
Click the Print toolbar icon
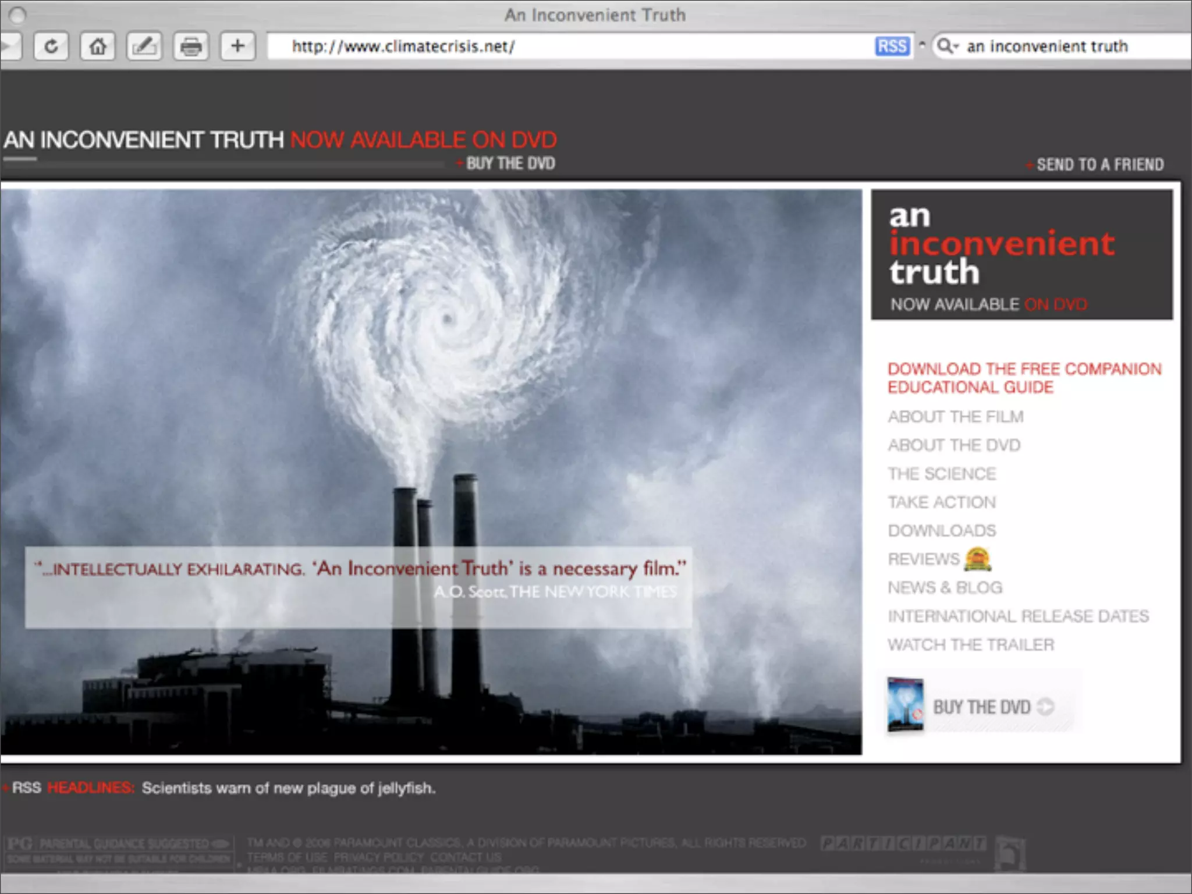coord(191,46)
